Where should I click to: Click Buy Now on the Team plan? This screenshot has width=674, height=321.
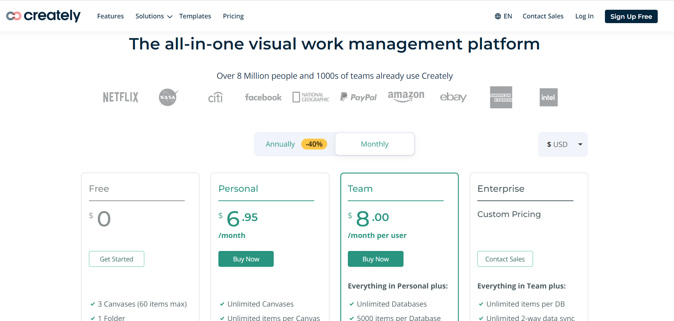[x=376, y=259]
